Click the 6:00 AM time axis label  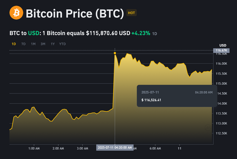click(155, 148)
